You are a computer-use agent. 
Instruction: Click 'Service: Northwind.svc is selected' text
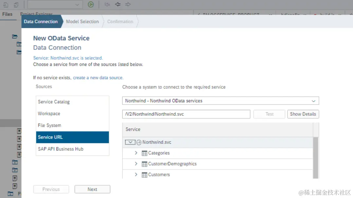pyautogui.click(x=68, y=58)
